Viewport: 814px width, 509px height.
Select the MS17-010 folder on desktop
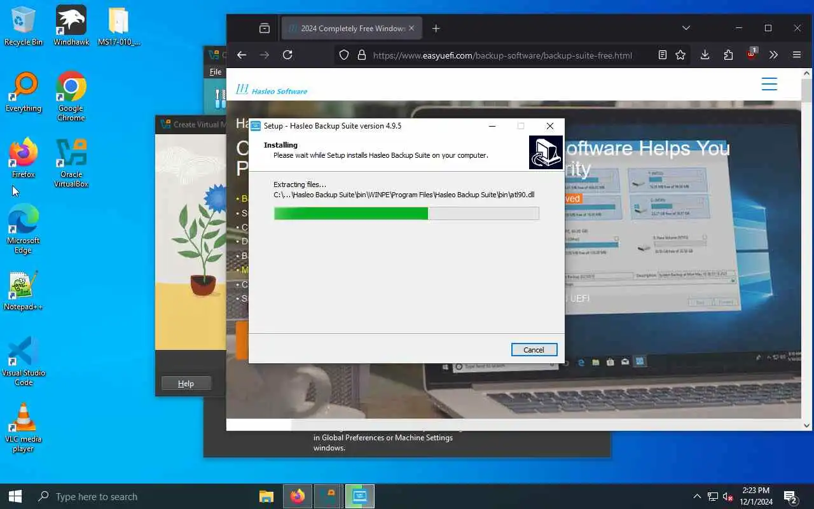(119, 27)
